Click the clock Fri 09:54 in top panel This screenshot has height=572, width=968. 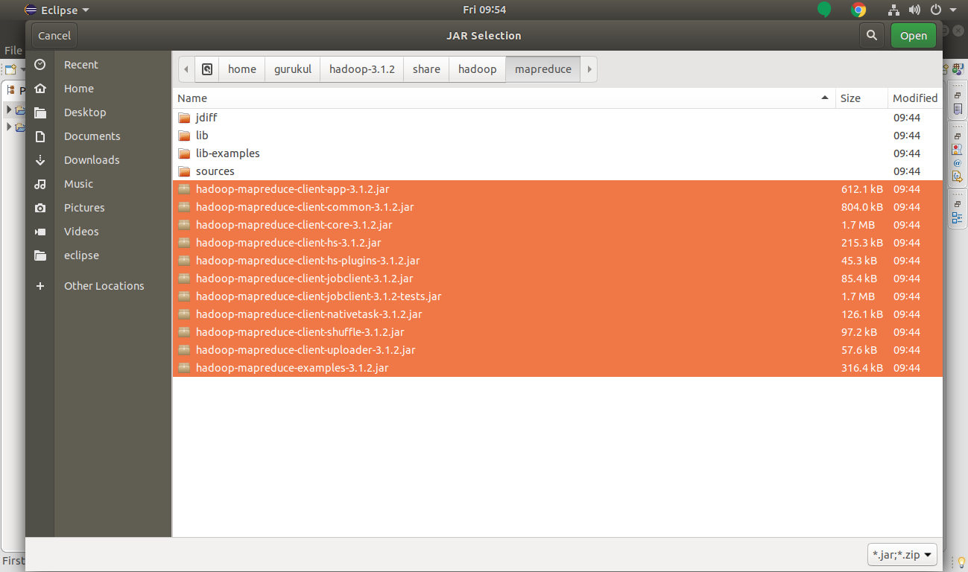point(484,10)
